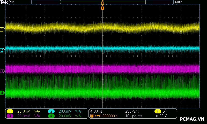Click the channel 1 yellow ground marker

tap(2, 29)
